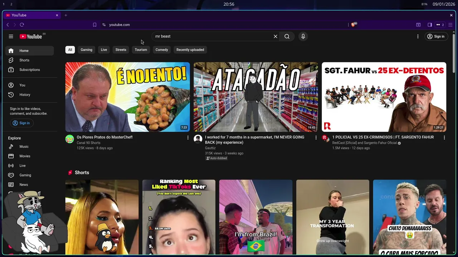Image resolution: width=458 pixels, height=257 pixels.
Task: Click the magnifier search button
Action: (x=287, y=36)
